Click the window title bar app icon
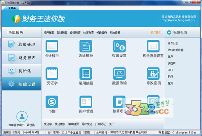202x136 pixels. point(3,3)
